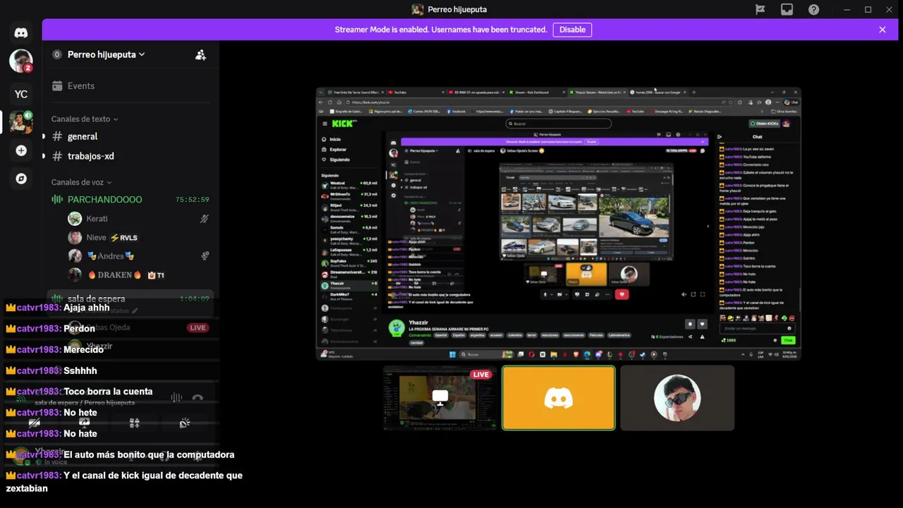Click the Buscar search field in shared stream
Screen dimensions: 903x508
pyautogui.click(x=559, y=123)
